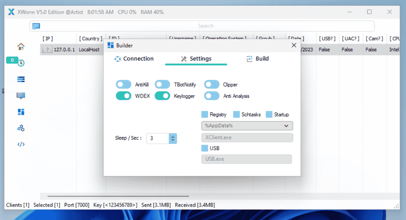Click the [ UAC? ] column header

(350, 38)
